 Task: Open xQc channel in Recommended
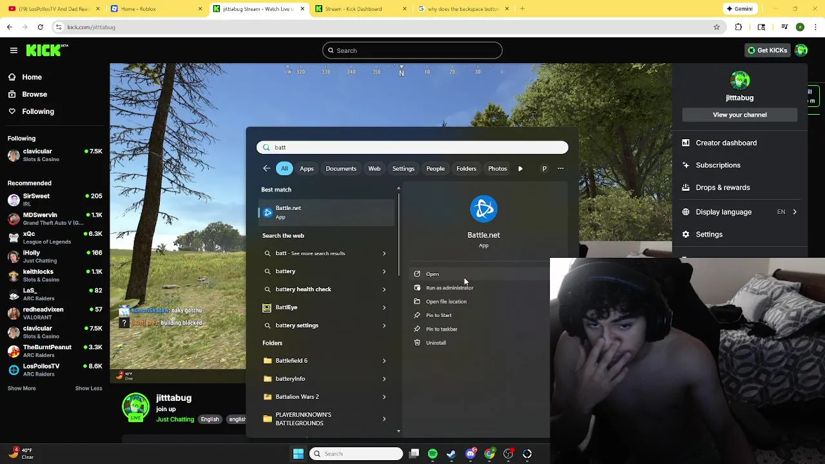tap(54, 238)
